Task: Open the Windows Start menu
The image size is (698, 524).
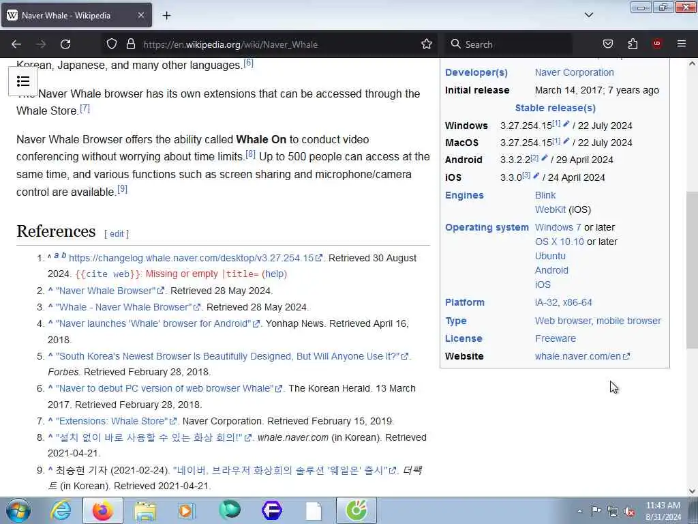Action: 18,510
